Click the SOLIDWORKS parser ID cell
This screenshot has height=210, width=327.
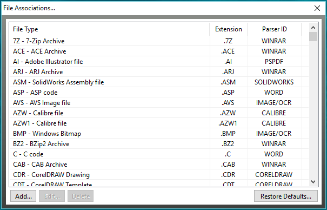274,82
